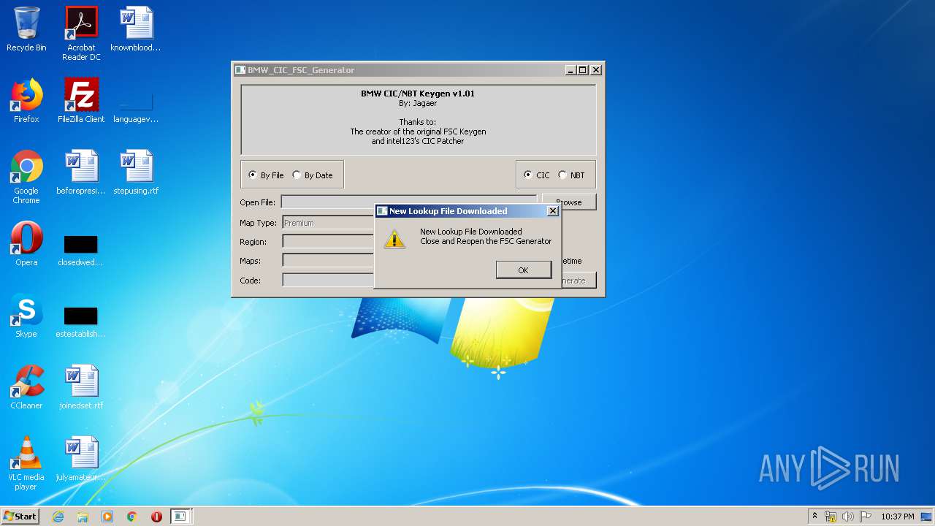Click the Code output field
The image size is (935, 526).
[x=328, y=280]
